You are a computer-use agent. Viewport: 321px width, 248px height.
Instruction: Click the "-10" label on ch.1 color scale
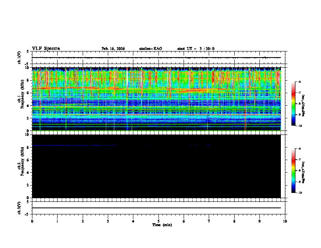(x=300, y=126)
